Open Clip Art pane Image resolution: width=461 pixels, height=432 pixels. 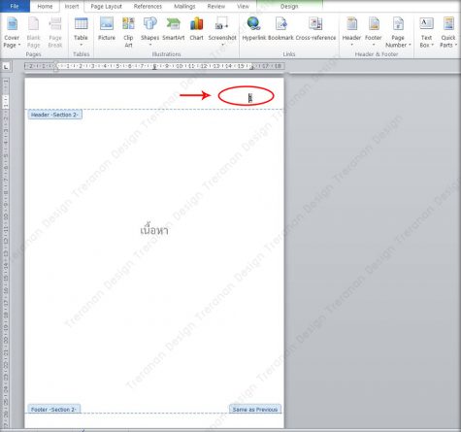point(128,32)
